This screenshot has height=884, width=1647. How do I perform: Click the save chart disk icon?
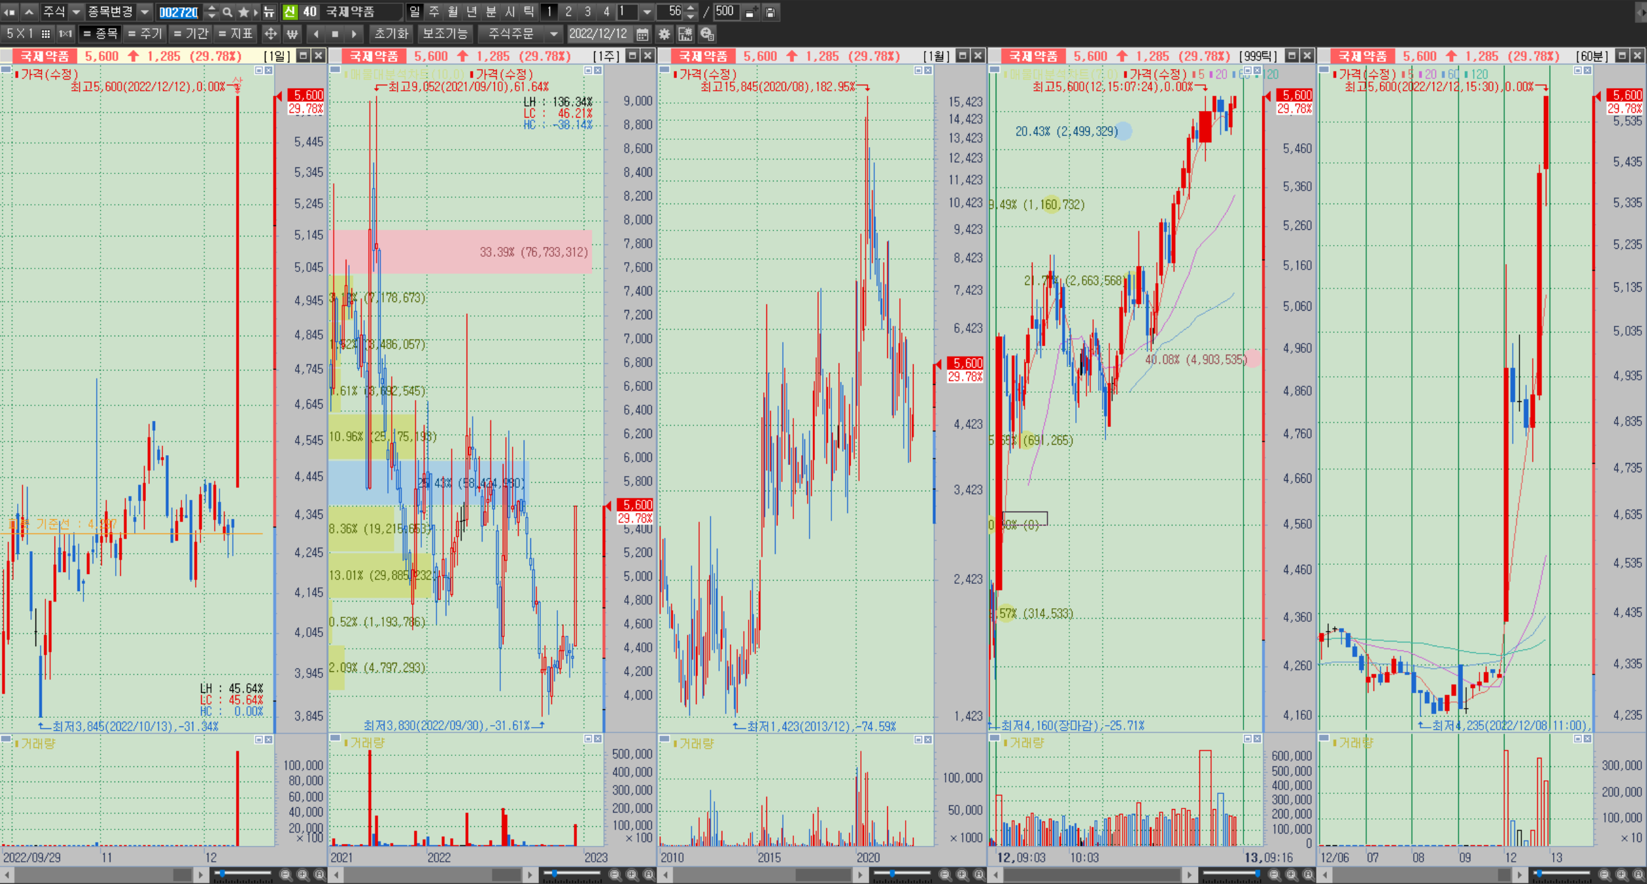(770, 12)
